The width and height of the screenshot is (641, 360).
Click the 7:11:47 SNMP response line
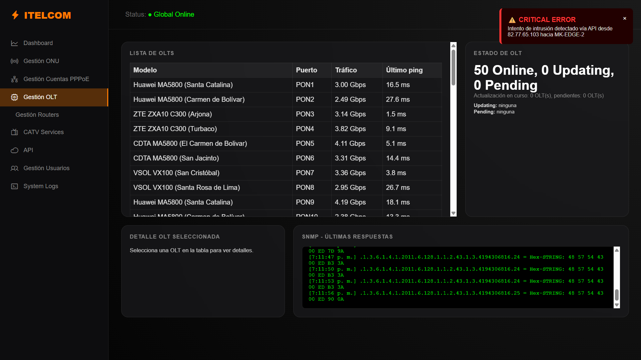pos(456,260)
